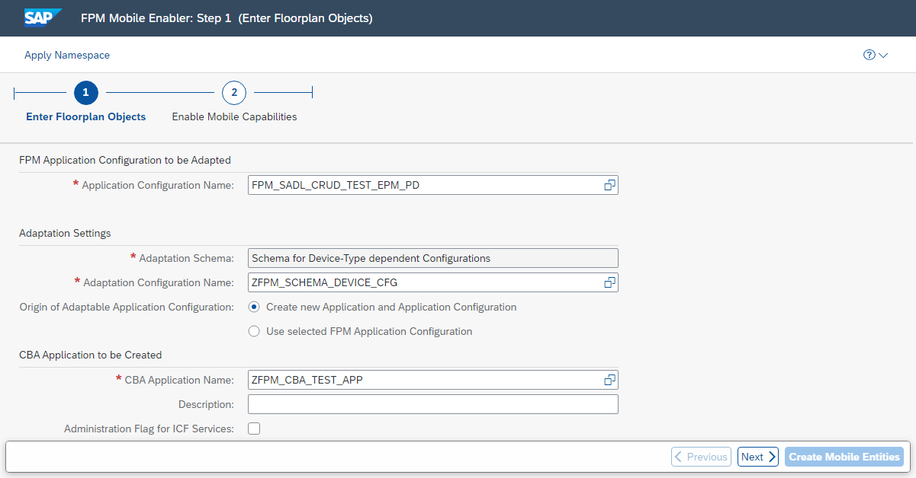Image resolution: width=916 pixels, height=478 pixels.
Task: Click the back chevron on Previous button
Action: click(679, 457)
